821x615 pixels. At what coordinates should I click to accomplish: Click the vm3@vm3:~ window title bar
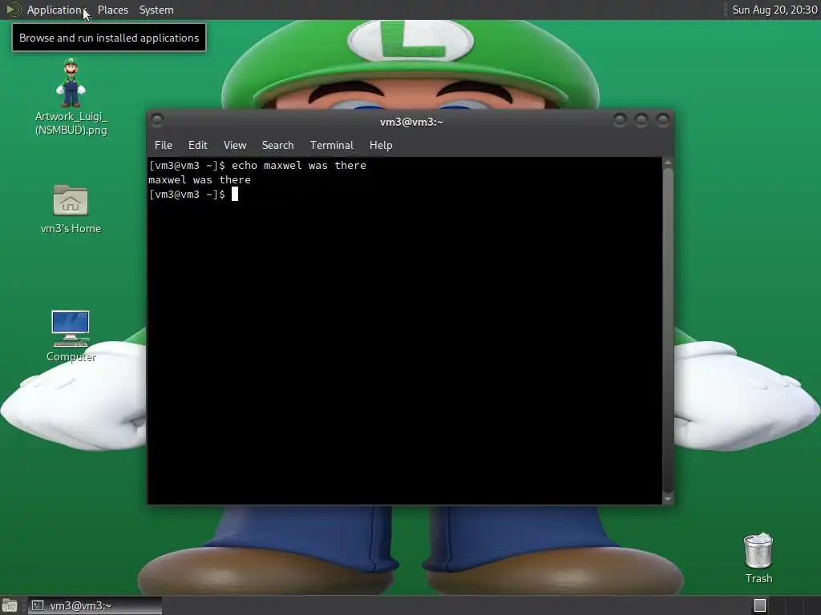click(x=411, y=122)
